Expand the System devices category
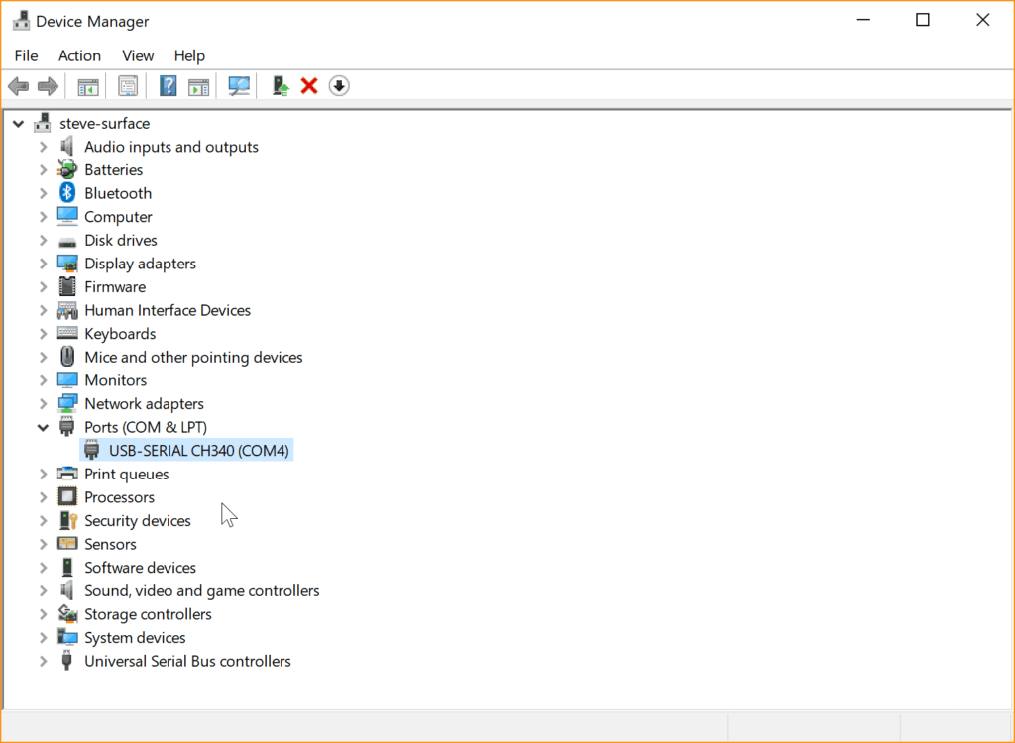Screen dimensions: 1015x743 click(x=43, y=638)
